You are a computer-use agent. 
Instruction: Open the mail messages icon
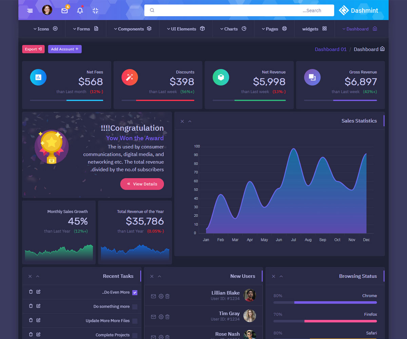64,11
